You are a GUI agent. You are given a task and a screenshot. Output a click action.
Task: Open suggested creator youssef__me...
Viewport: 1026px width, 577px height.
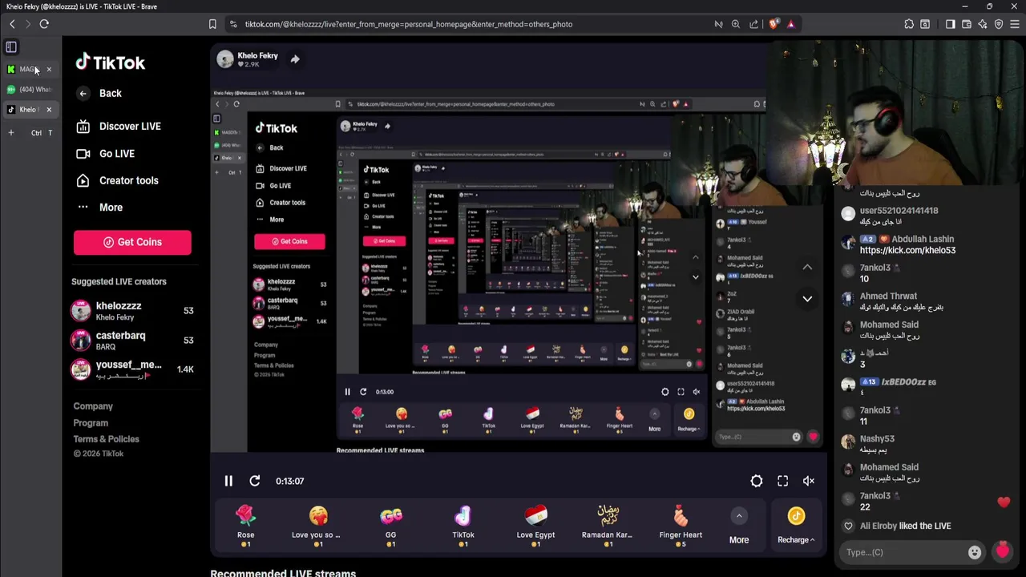pyautogui.click(x=132, y=369)
